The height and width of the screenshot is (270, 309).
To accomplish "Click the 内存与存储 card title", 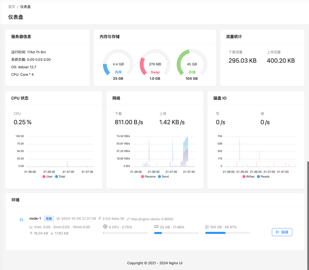I will point(110,37).
